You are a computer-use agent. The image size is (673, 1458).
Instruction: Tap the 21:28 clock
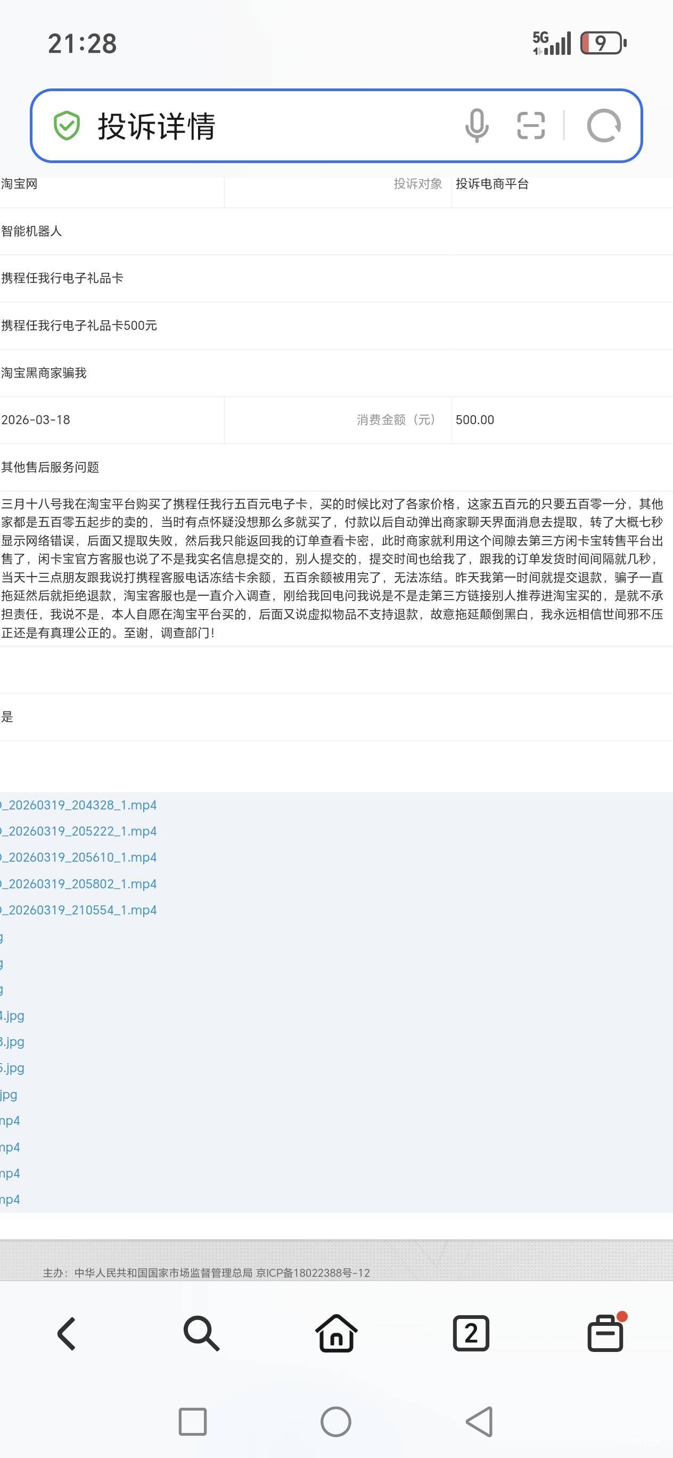click(x=82, y=44)
